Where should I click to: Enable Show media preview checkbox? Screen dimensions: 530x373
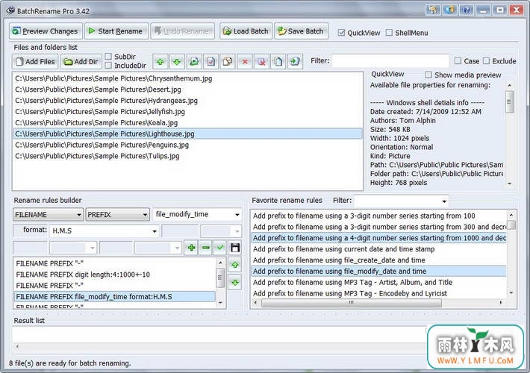[428, 75]
